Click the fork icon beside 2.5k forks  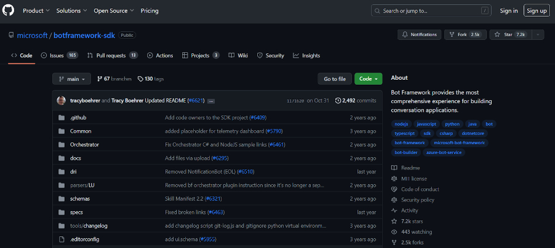394,242
